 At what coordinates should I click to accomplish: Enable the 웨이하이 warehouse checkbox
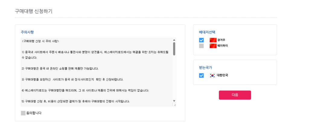pos(201,46)
